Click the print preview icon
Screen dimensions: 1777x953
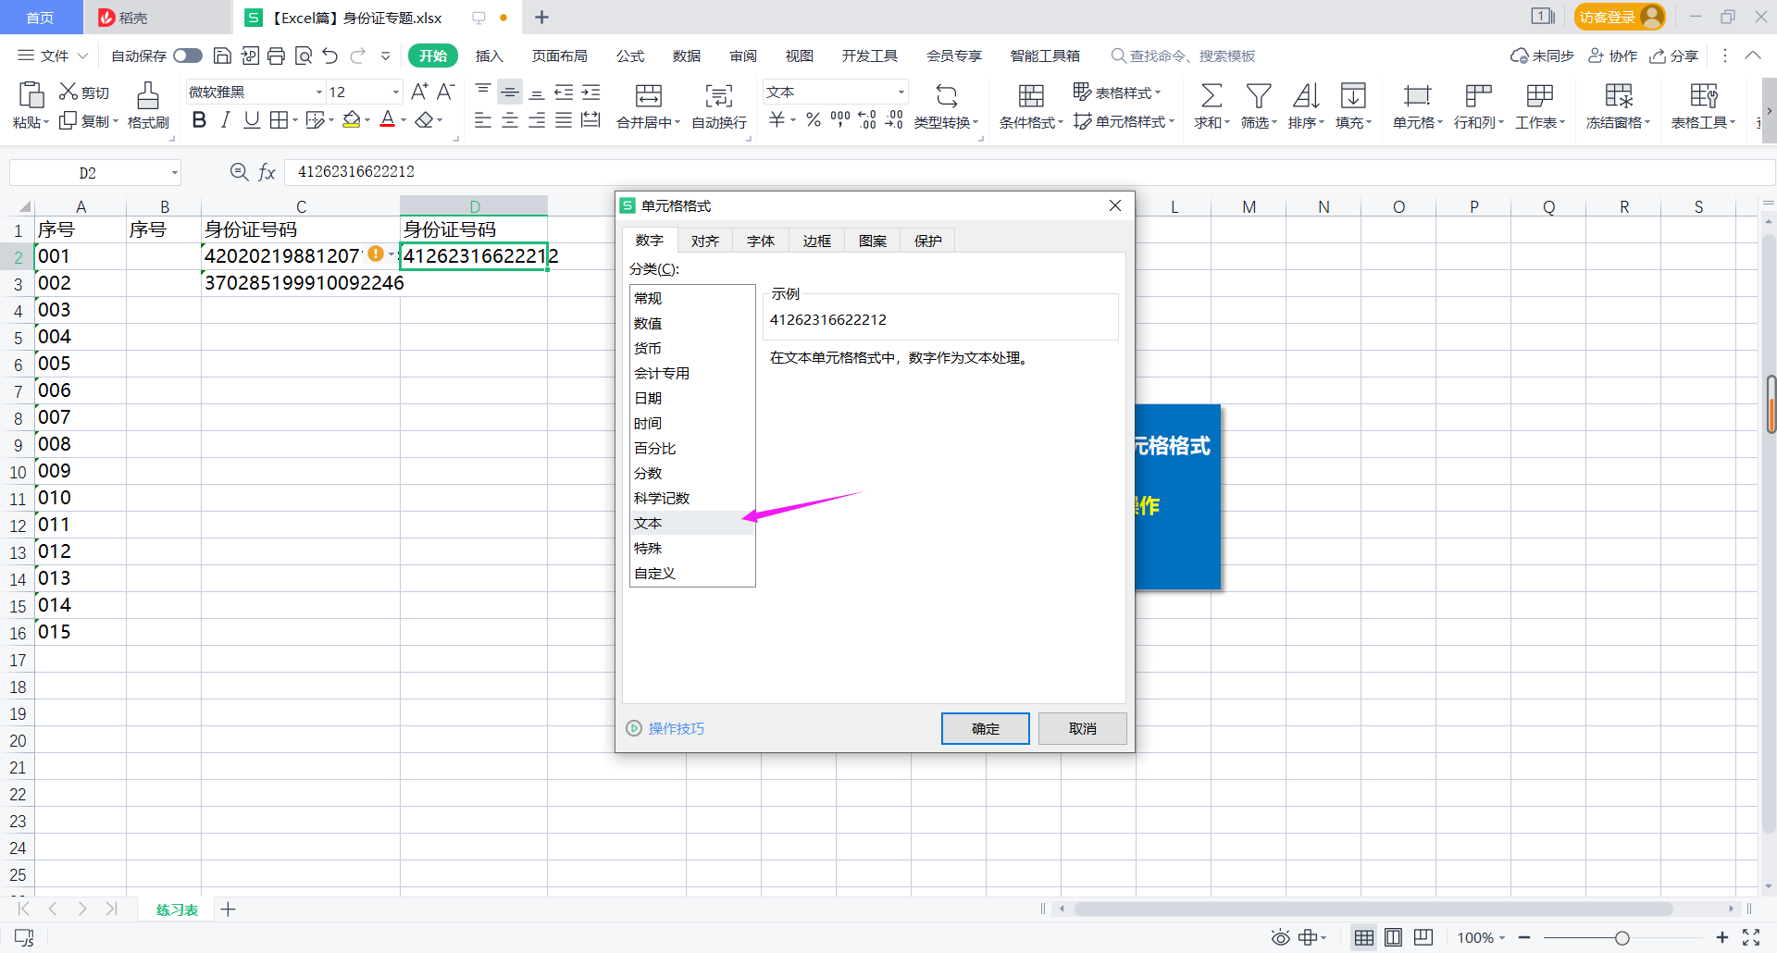tap(304, 56)
